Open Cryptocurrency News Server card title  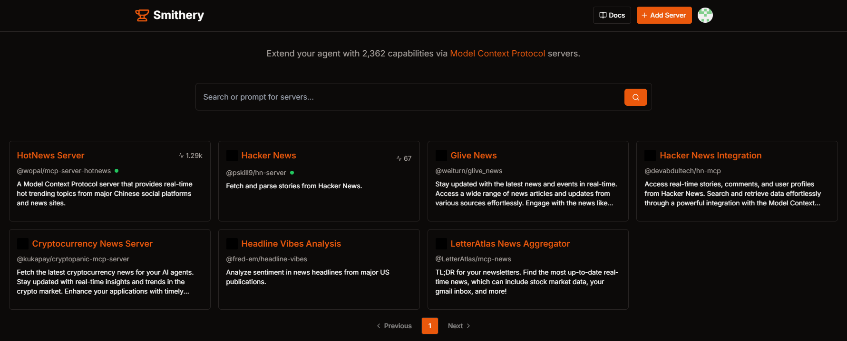click(x=92, y=244)
